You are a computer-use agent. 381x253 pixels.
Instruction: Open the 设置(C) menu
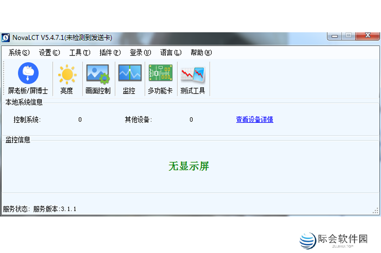pyautogui.click(x=50, y=53)
